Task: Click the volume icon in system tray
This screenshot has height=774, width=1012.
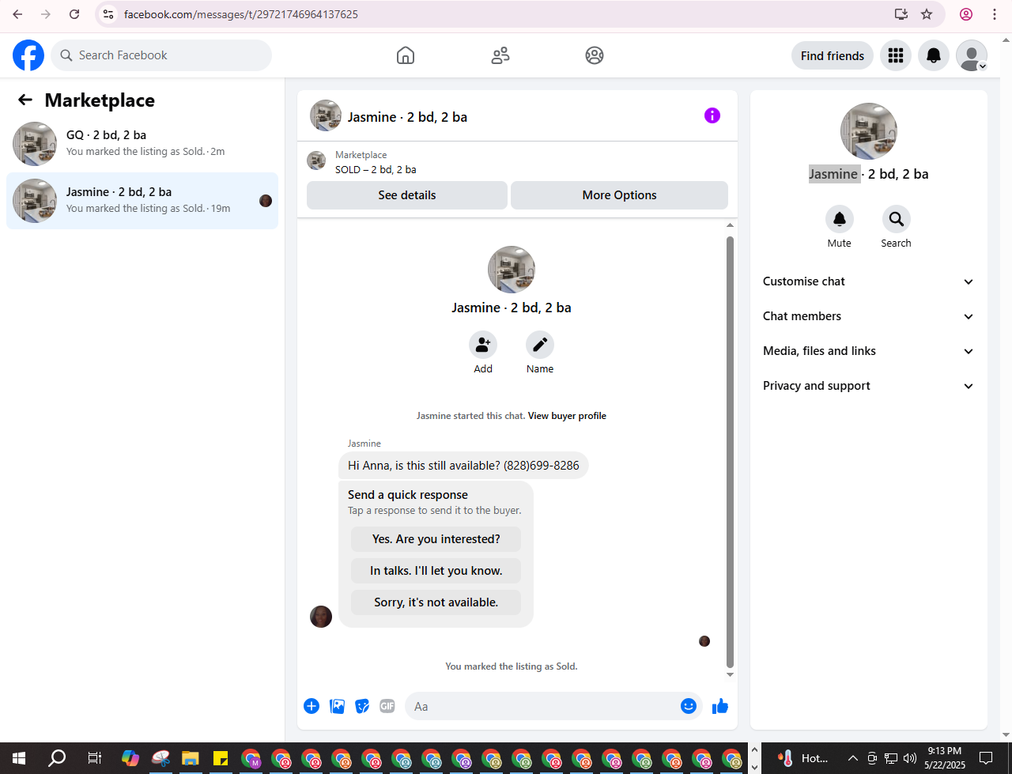Action: [x=910, y=758]
